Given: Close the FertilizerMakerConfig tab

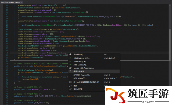Looking at the screenshot, I should (21, 2).
